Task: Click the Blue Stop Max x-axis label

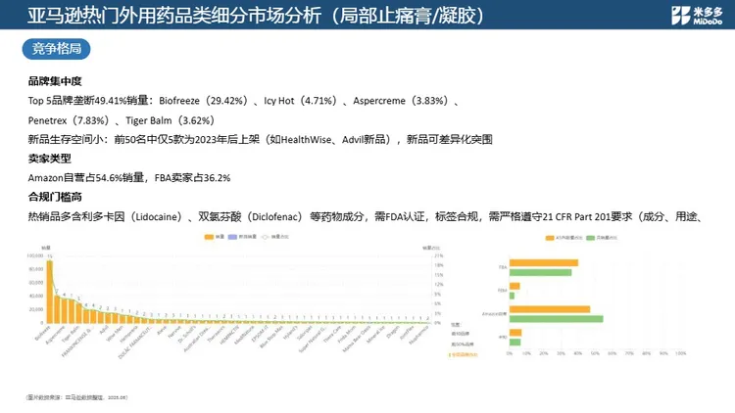Action: click(271, 337)
